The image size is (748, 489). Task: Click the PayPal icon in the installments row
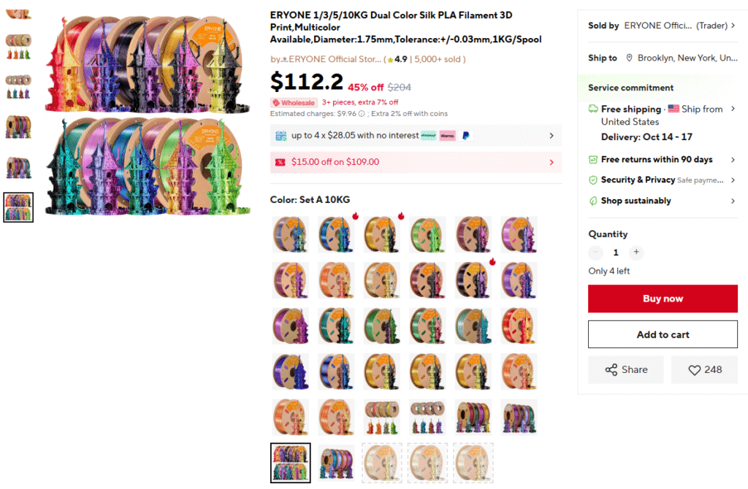click(x=466, y=136)
